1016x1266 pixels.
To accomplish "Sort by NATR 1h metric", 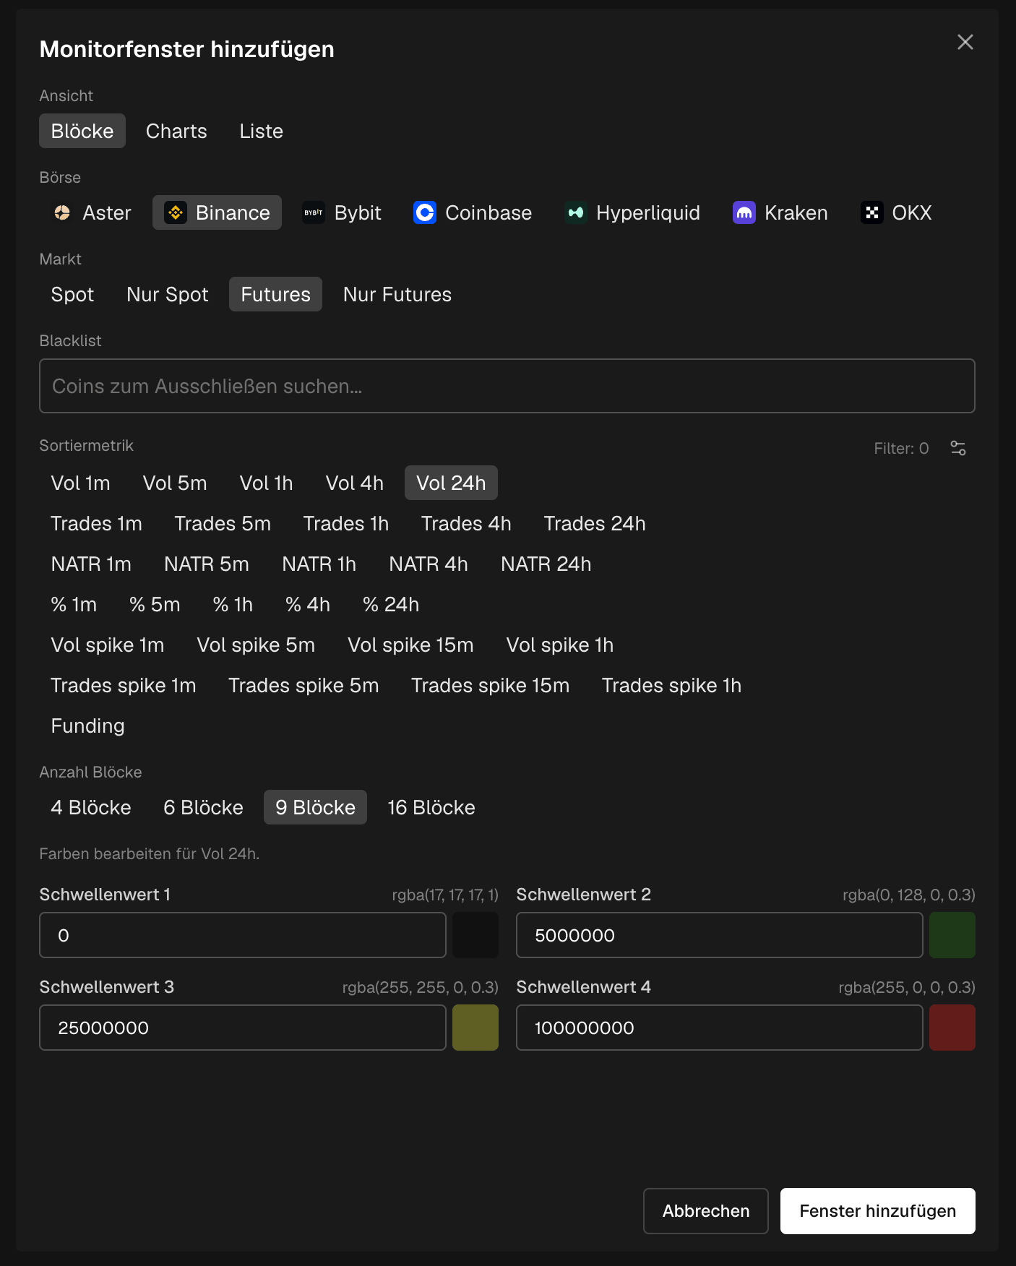I will point(319,564).
